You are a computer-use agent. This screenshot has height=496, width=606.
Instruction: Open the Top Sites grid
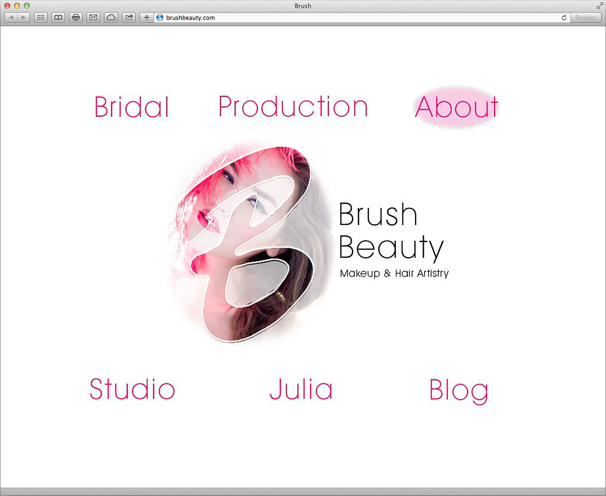point(41,17)
